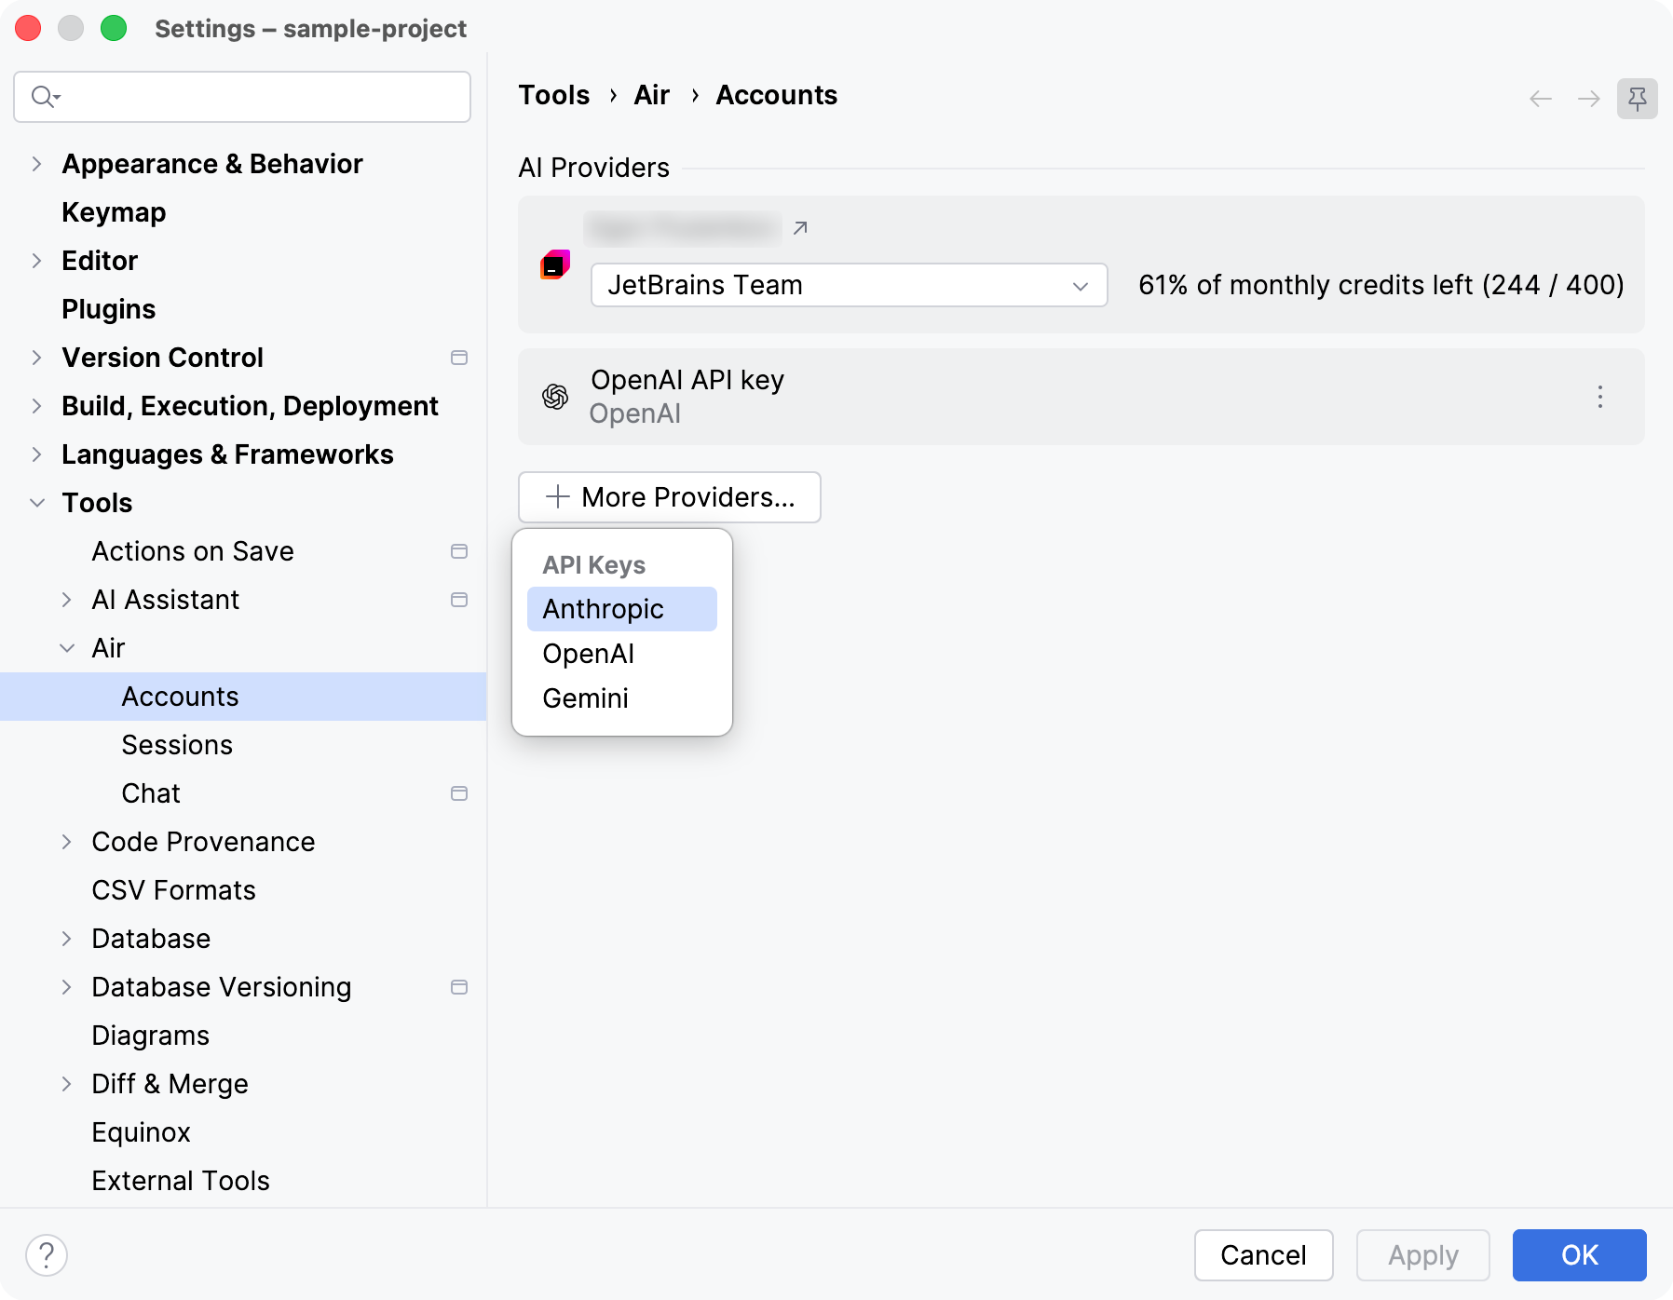
Task: Click the More Providers... button
Action: pyautogui.click(x=670, y=497)
